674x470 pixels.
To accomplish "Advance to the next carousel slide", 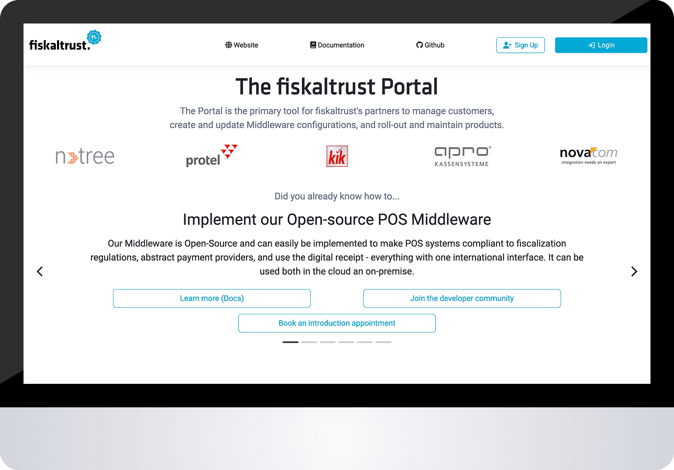I will [x=634, y=272].
